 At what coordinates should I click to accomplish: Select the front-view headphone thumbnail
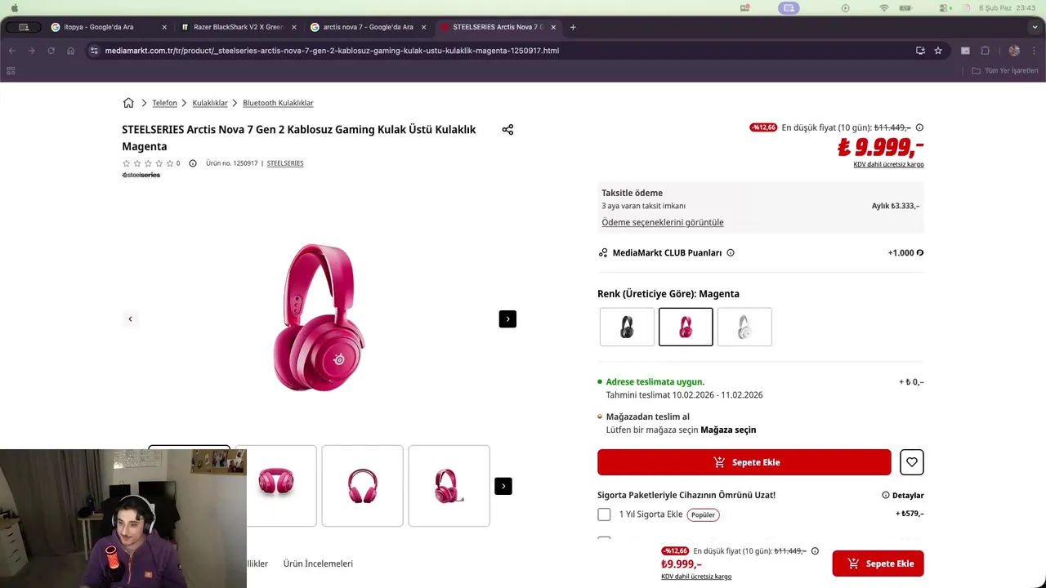pyautogui.click(x=362, y=486)
